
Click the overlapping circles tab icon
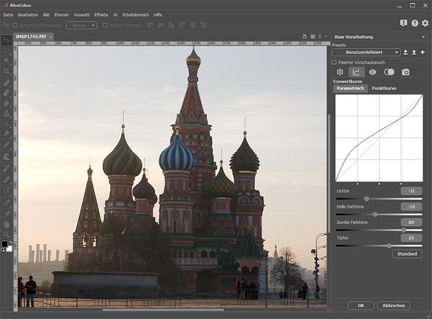[389, 72]
